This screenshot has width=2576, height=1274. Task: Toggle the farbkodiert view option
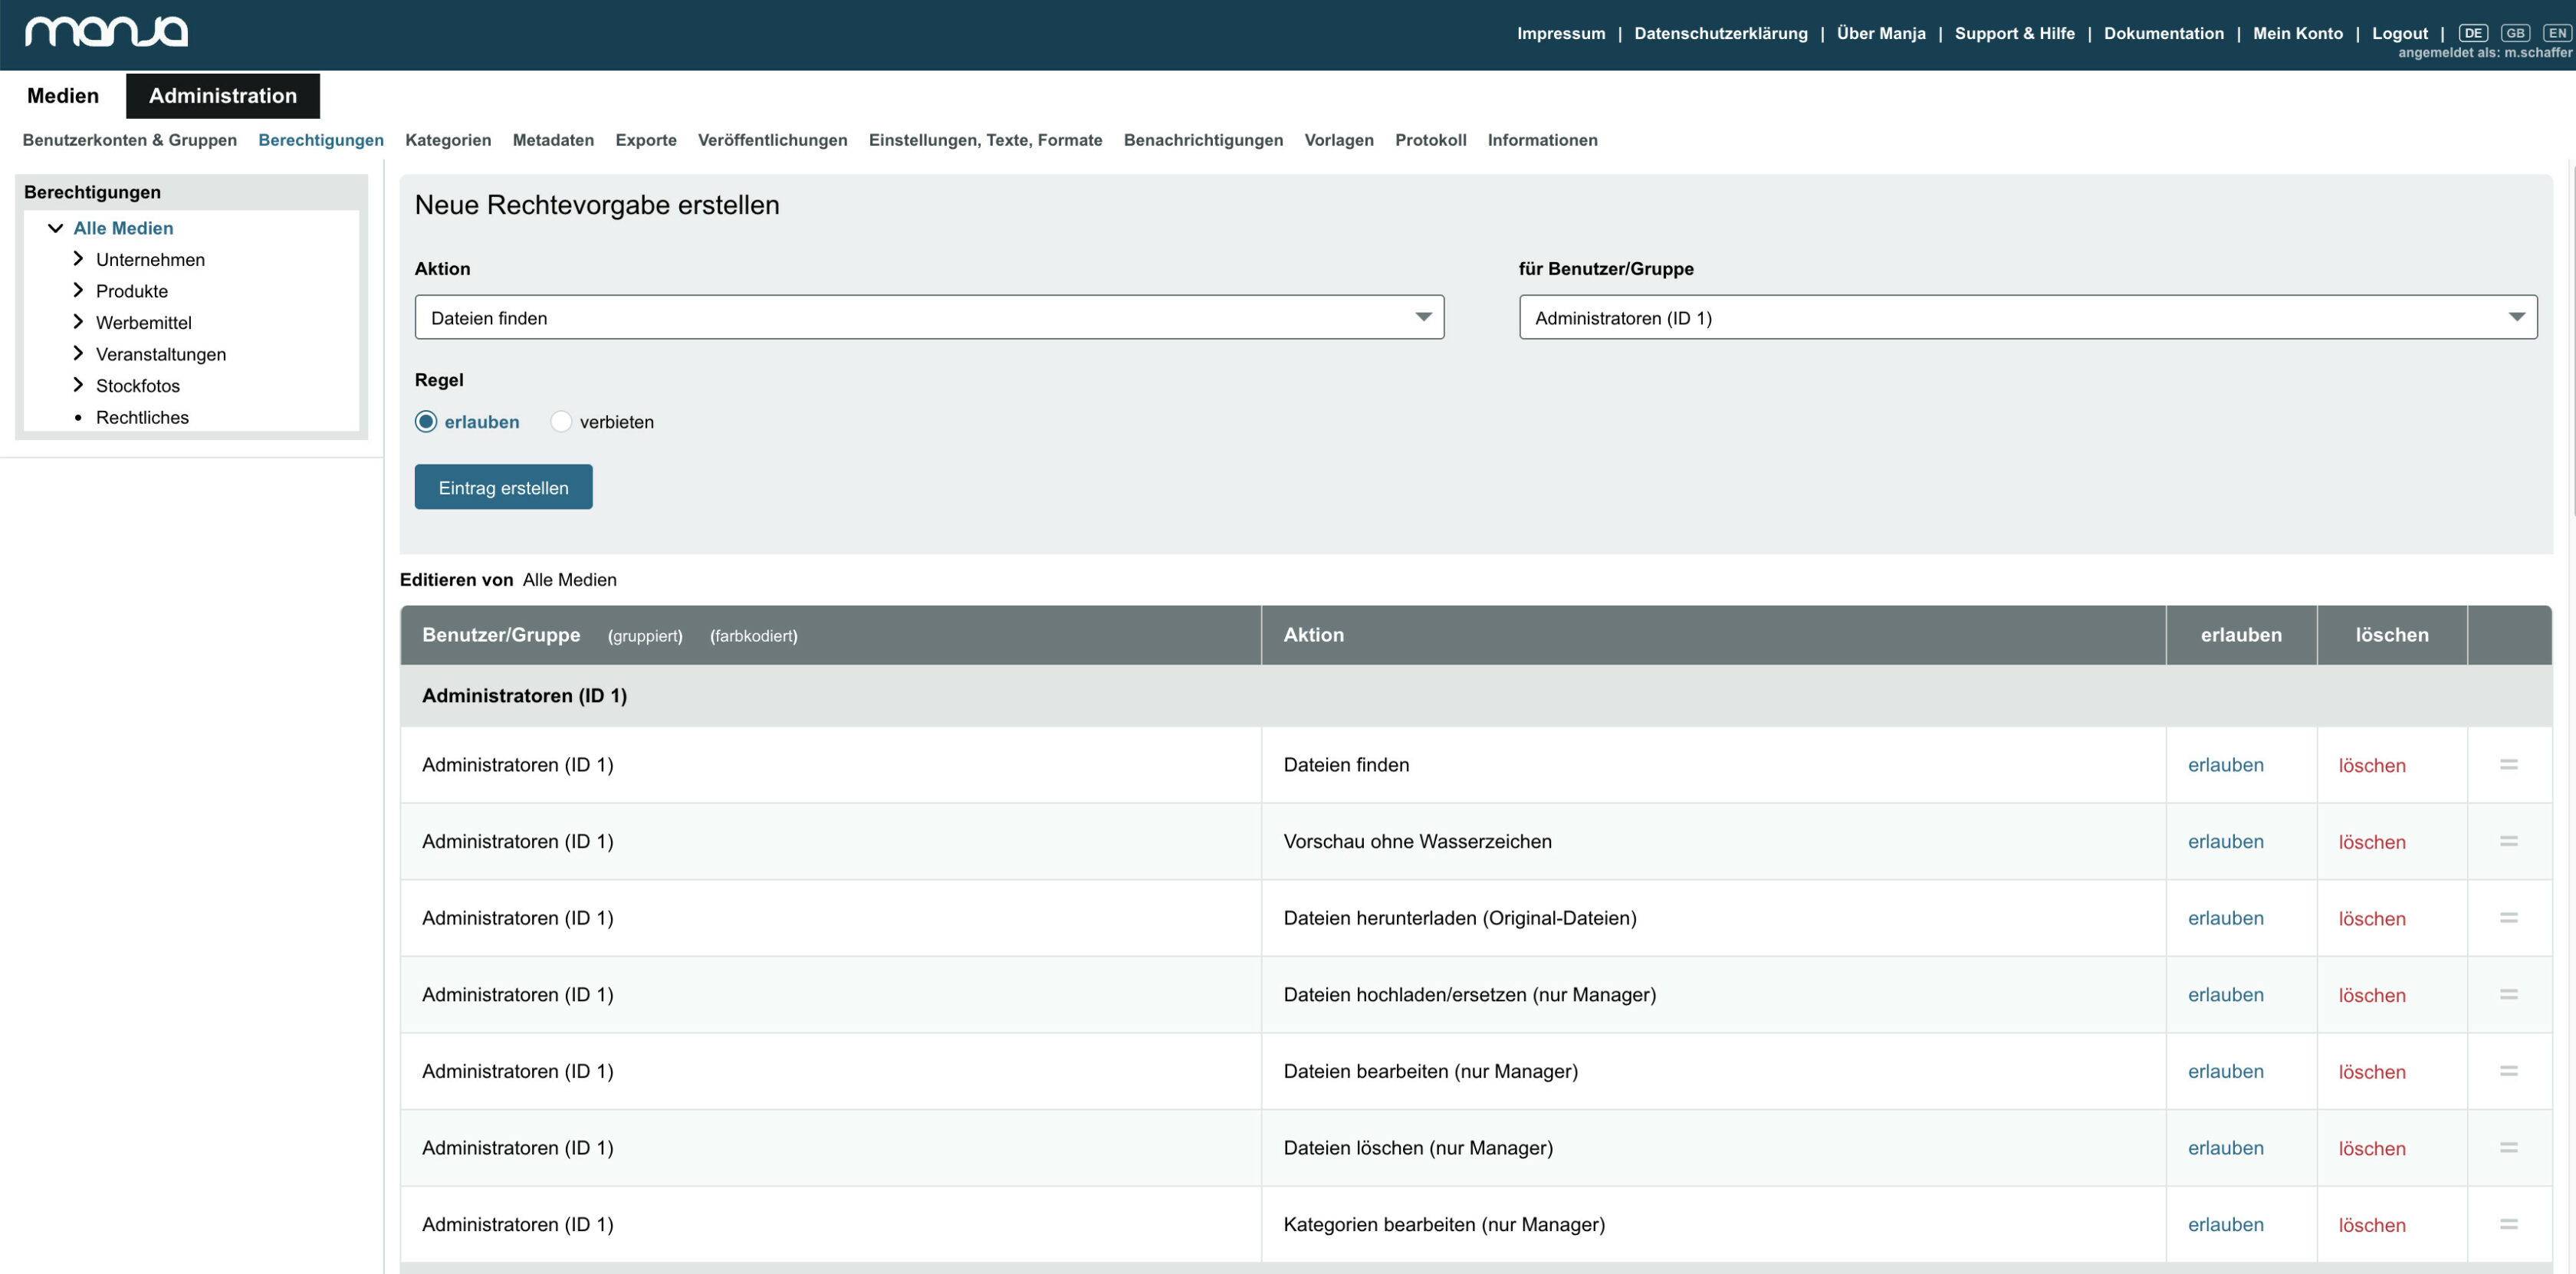754,636
